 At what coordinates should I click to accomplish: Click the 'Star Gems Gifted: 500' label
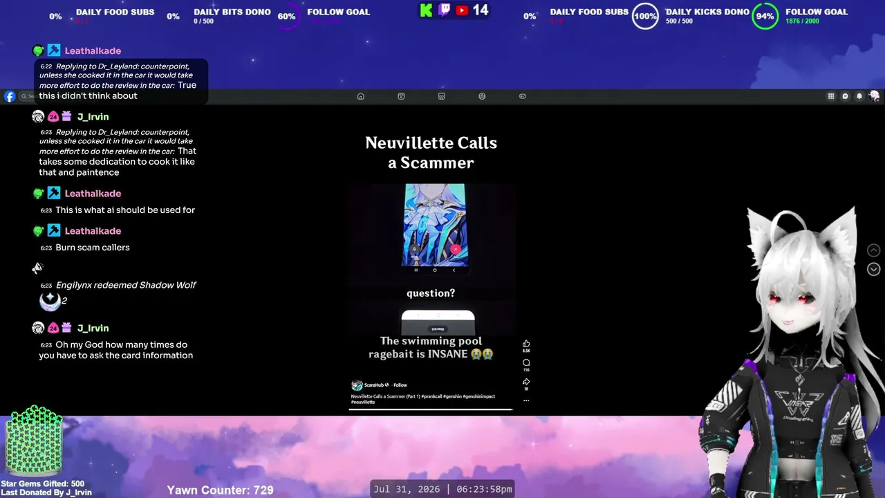43,484
